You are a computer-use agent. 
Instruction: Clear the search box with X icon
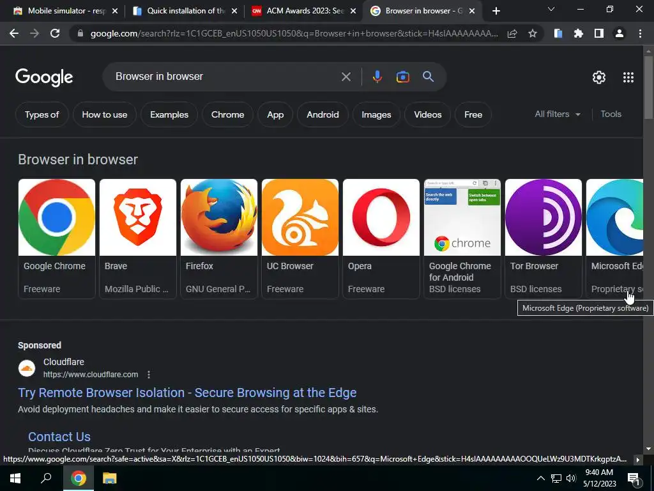(346, 77)
